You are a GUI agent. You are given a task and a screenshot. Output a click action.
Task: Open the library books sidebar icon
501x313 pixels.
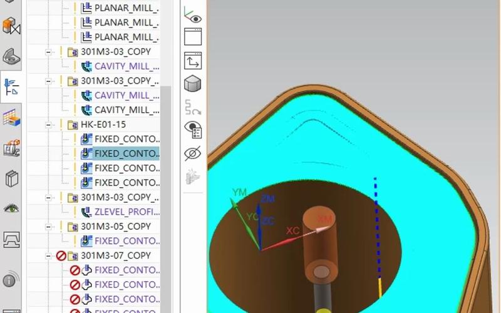(x=11, y=179)
